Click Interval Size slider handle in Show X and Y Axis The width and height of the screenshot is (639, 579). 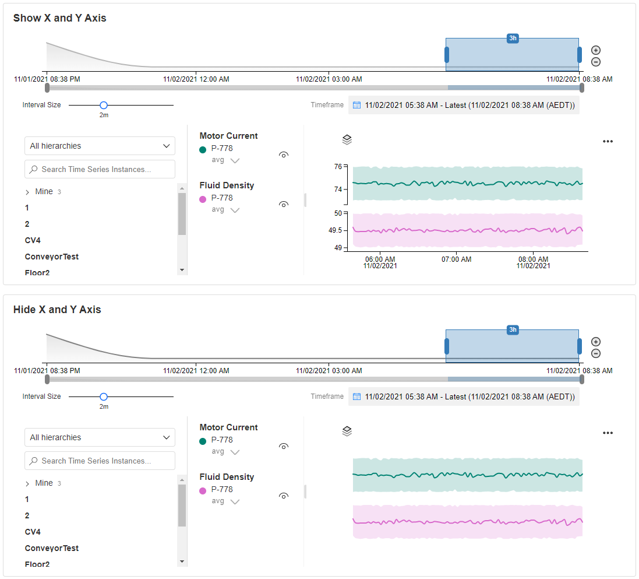(104, 106)
